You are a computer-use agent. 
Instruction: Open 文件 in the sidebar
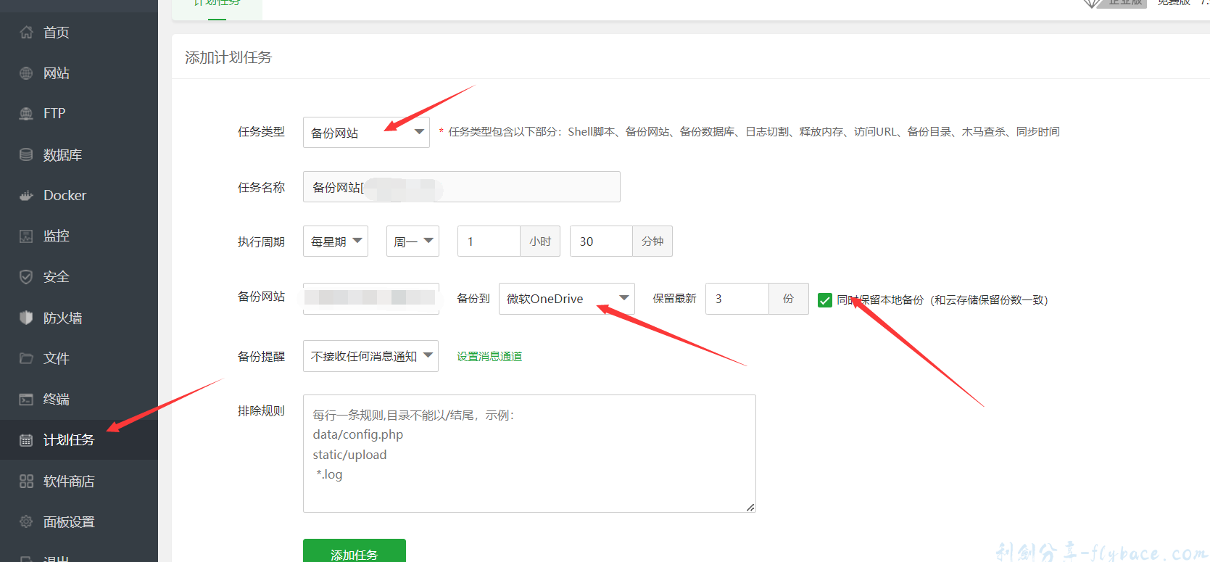(79, 358)
